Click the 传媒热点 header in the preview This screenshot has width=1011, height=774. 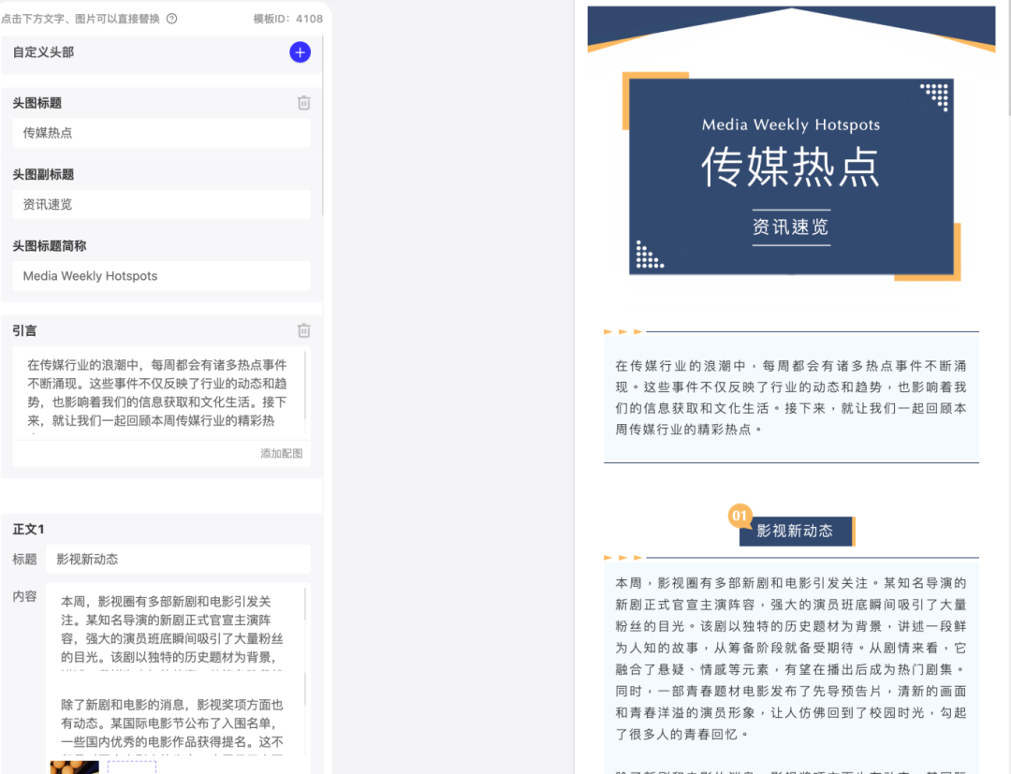[791, 164]
